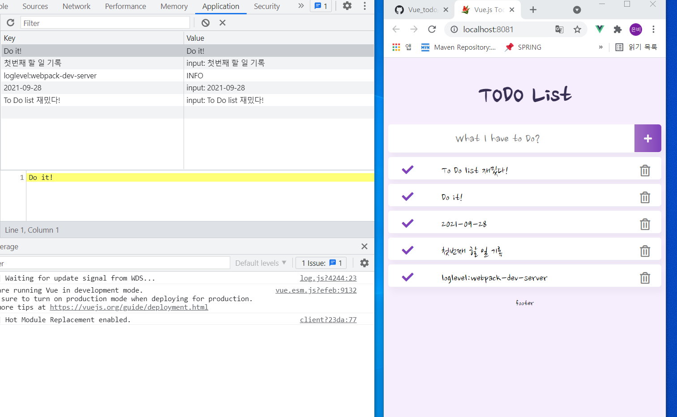Bookmark this page with the star icon
Viewport: 677px width, 417px height.
pos(577,30)
